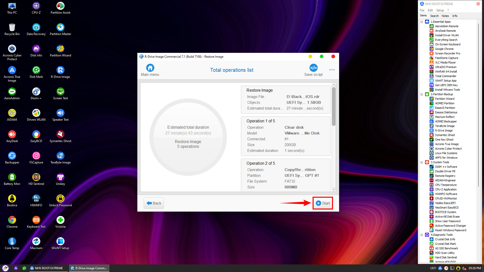Click the Back button
Image resolution: width=484 pixels, height=272 pixels.
pyautogui.click(x=154, y=203)
